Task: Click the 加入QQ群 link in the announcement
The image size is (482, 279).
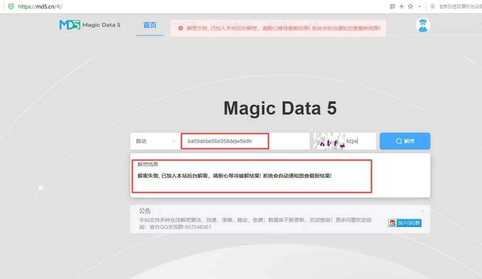Action: coord(407,223)
